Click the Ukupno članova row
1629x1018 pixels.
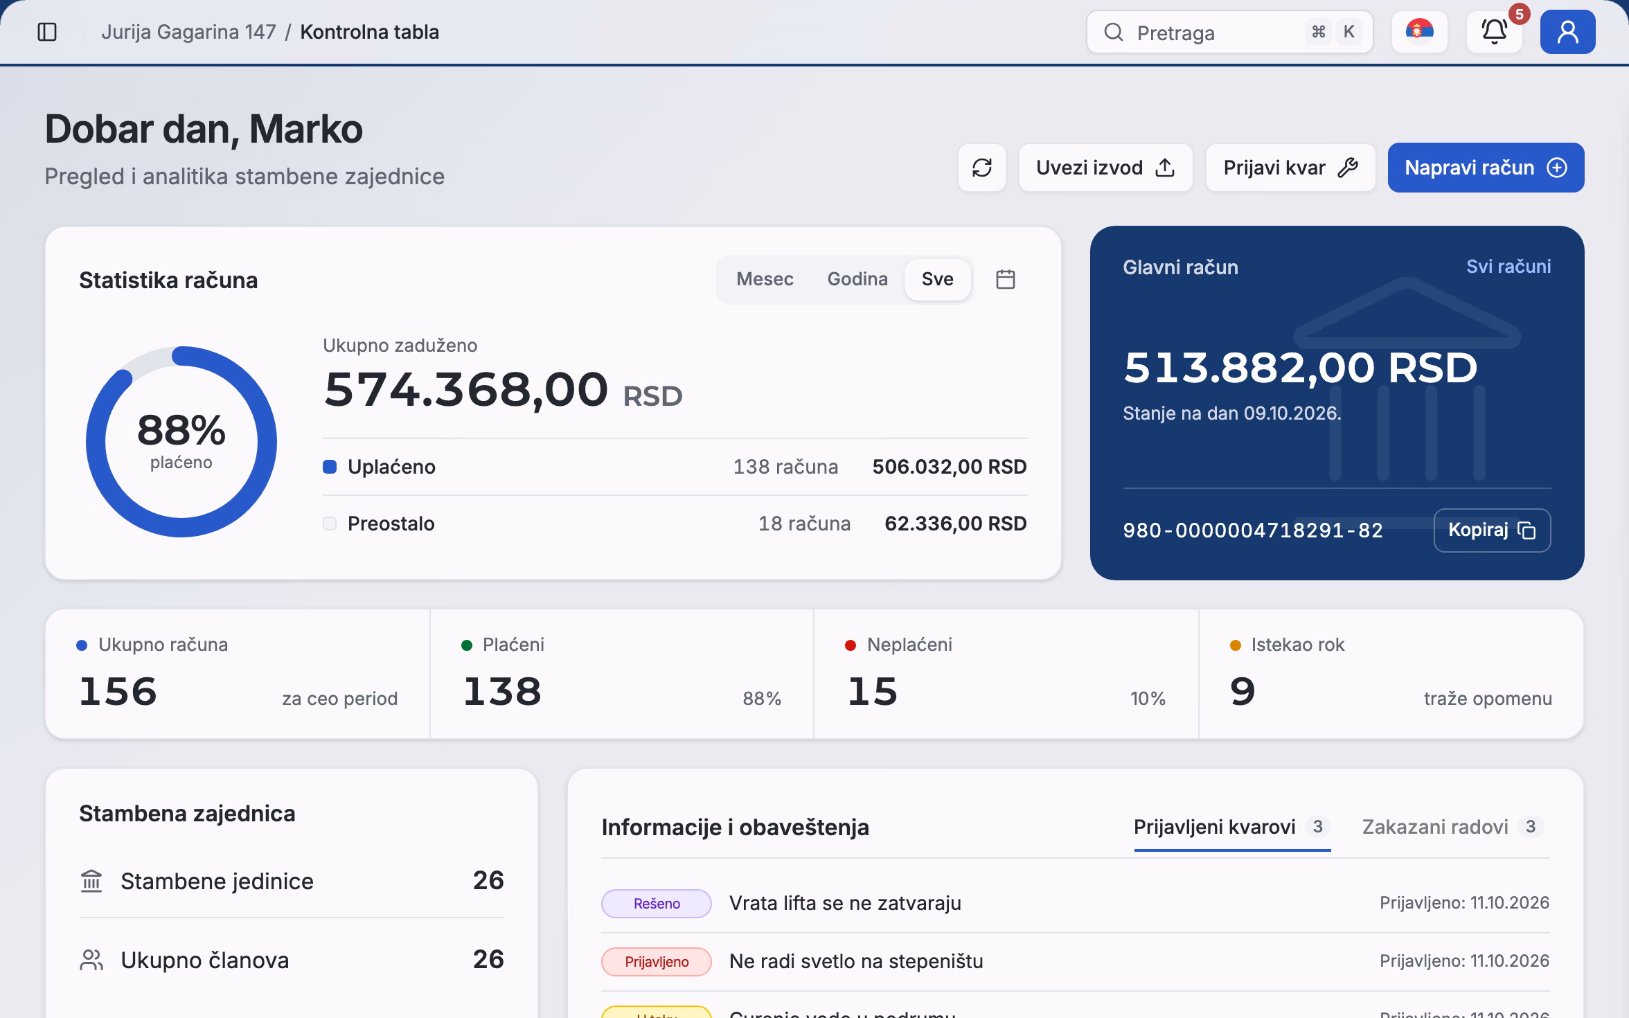point(292,960)
